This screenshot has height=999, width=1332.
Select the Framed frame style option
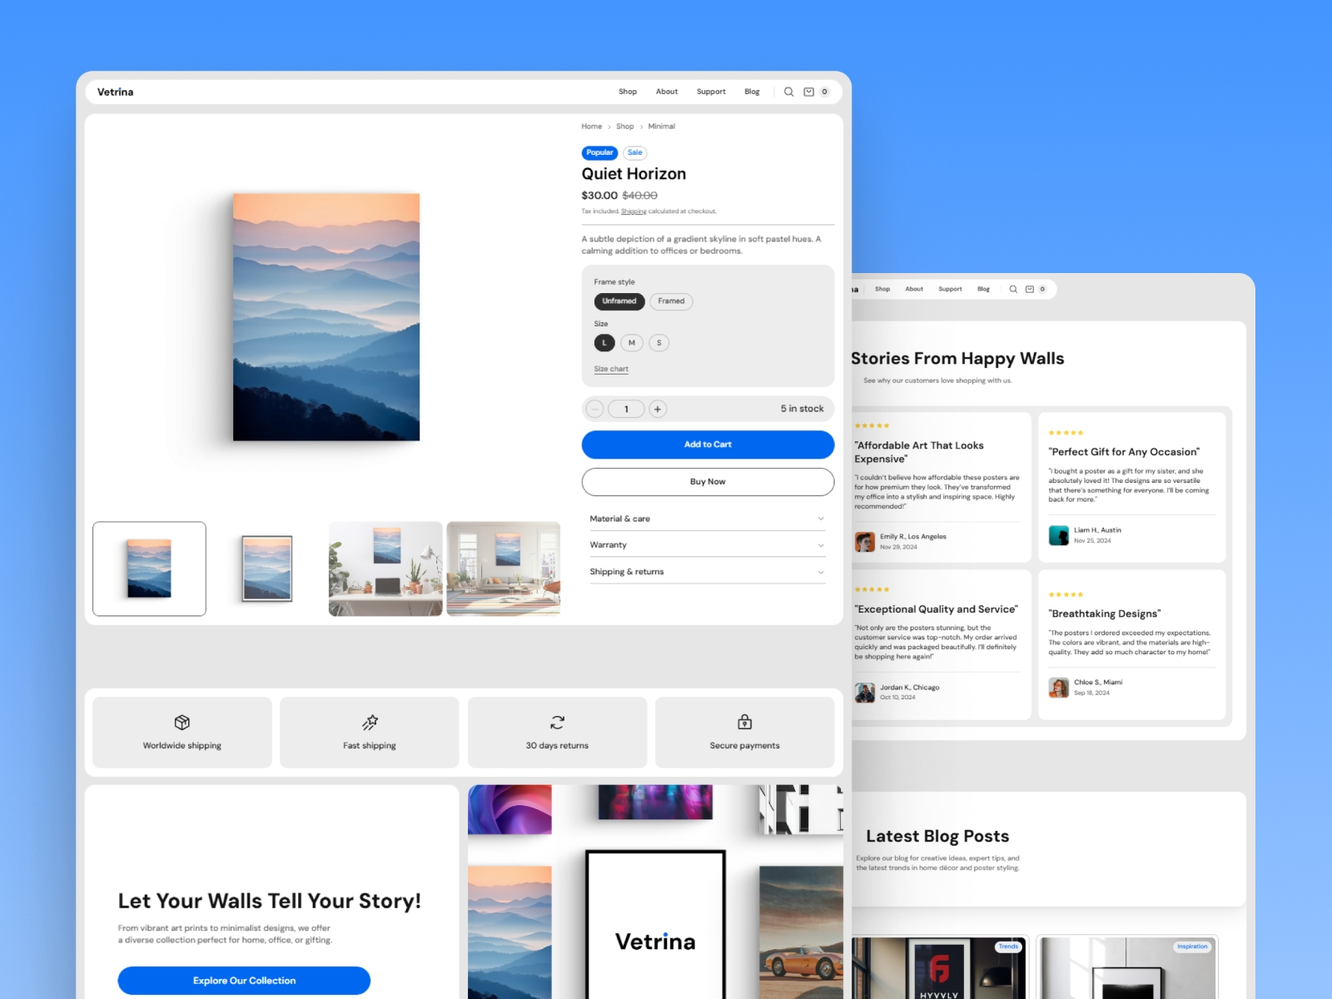(671, 301)
